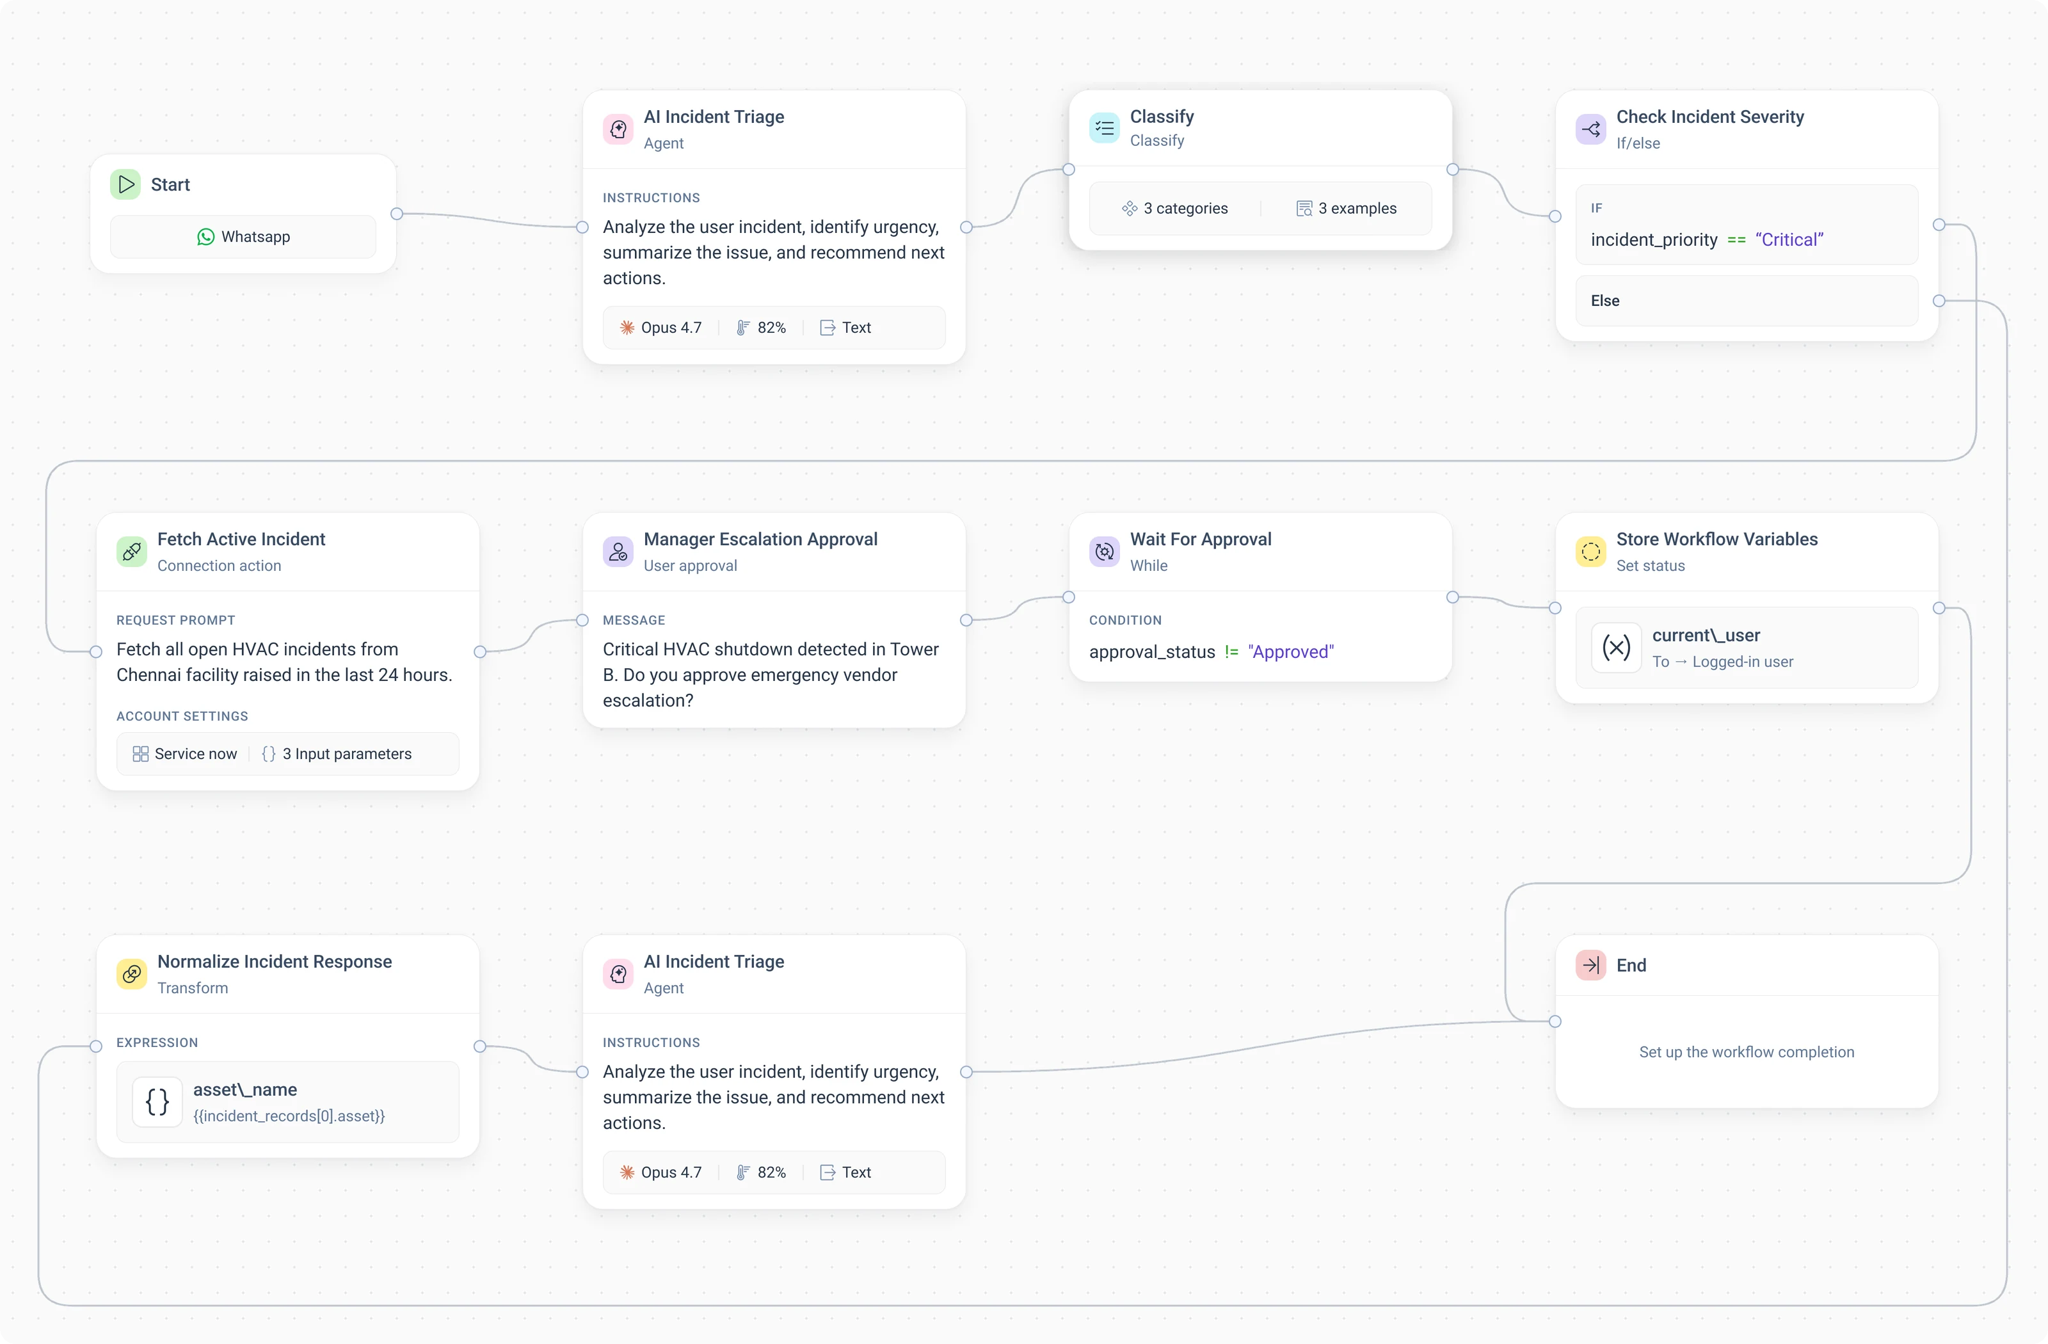Image resolution: width=2048 pixels, height=1344 pixels.
Task: Select the Classify node title
Action: coord(1162,116)
